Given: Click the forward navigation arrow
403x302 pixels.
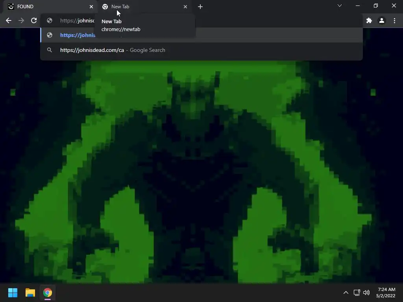Looking at the screenshot, I should click(21, 20).
